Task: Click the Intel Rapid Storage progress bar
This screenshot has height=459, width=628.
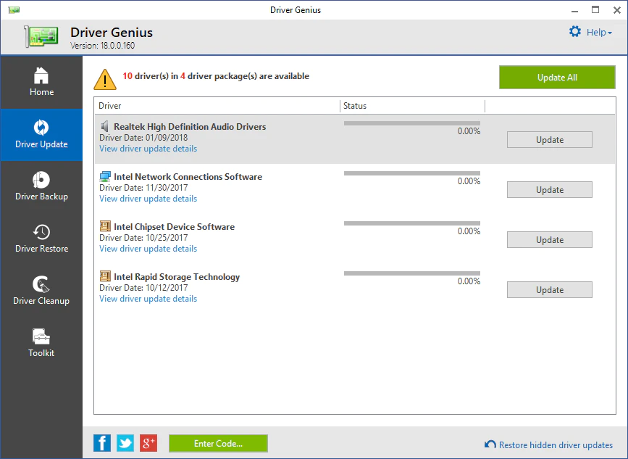Action: pyautogui.click(x=411, y=273)
